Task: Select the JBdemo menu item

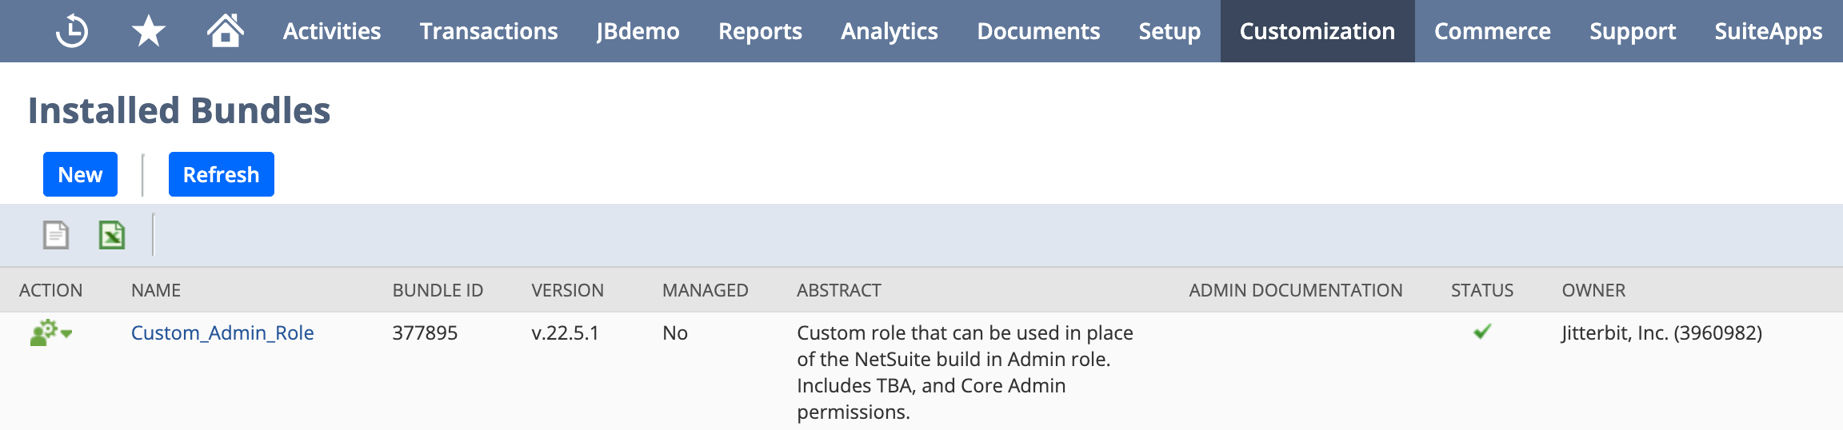Action: [x=638, y=31]
